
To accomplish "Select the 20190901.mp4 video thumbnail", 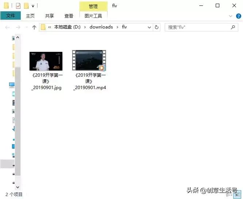I will tap(89, 60).
